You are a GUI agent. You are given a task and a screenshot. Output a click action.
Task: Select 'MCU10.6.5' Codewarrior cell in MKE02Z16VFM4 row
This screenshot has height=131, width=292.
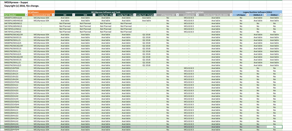(189, 68)
